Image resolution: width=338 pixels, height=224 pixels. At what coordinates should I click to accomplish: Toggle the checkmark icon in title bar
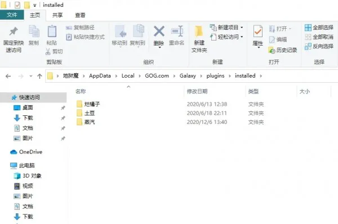click(x=17, y=5)
